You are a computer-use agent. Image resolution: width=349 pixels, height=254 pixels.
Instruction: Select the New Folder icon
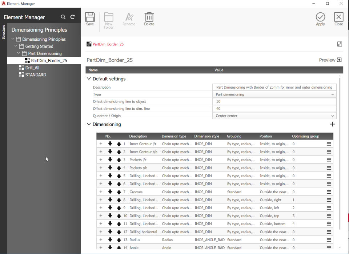pos(109,18)
